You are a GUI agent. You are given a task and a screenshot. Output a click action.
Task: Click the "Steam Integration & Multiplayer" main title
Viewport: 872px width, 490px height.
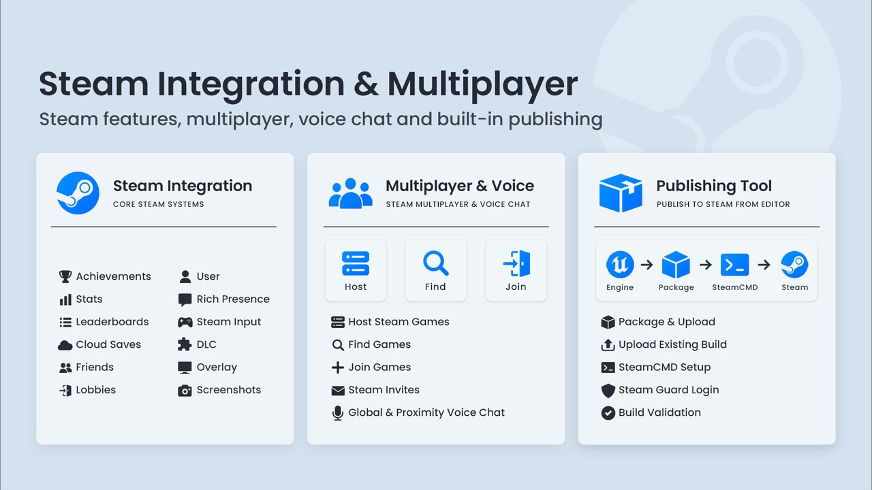pos(308,84)
